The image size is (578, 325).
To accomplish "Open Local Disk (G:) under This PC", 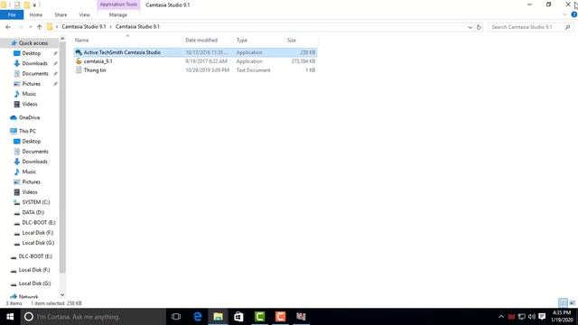I will 38,243.
